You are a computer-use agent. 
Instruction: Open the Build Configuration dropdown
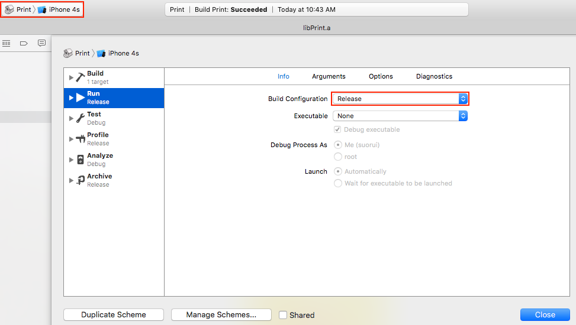pyautogui.click(x=400, y=99)
